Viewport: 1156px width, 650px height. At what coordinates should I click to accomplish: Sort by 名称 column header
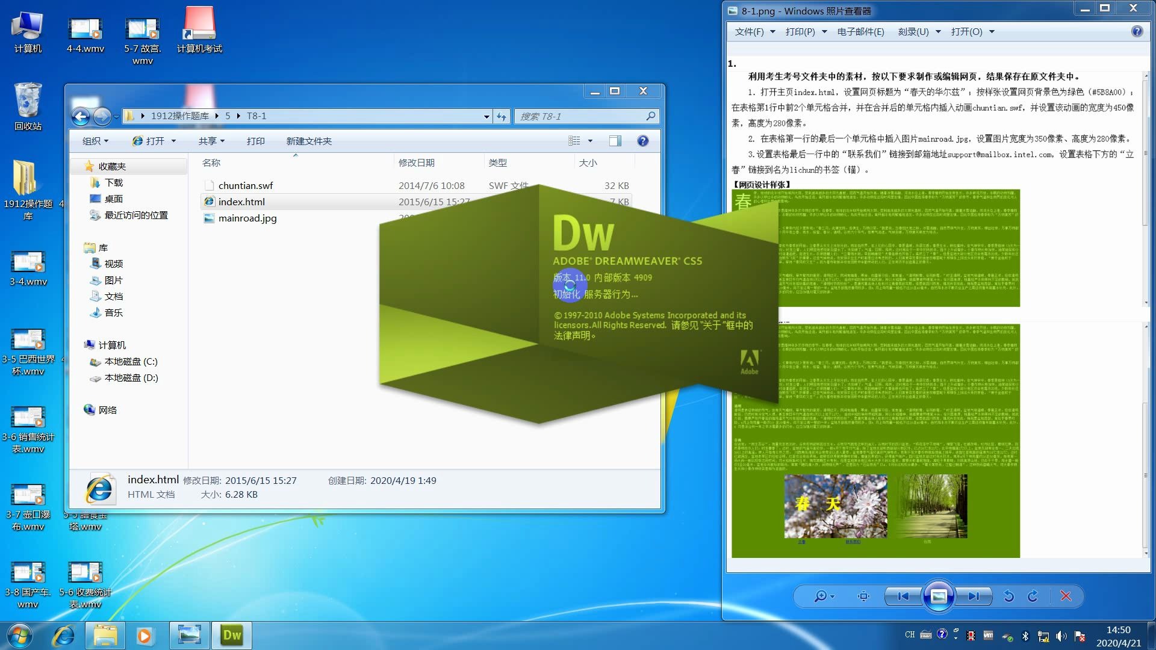point(211,162)
